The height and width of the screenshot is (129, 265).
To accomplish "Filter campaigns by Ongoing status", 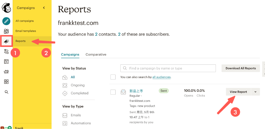I will [x=78, y=85].
